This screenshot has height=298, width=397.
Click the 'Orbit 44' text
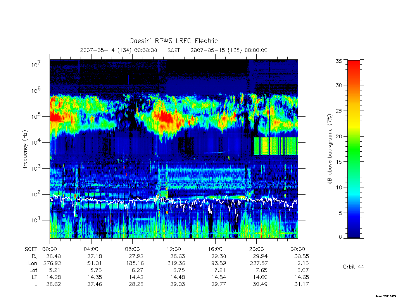click(x=354, y=267)
